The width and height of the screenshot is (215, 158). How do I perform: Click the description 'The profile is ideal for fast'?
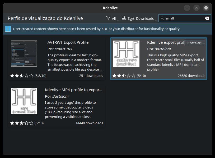coord(75,62)
